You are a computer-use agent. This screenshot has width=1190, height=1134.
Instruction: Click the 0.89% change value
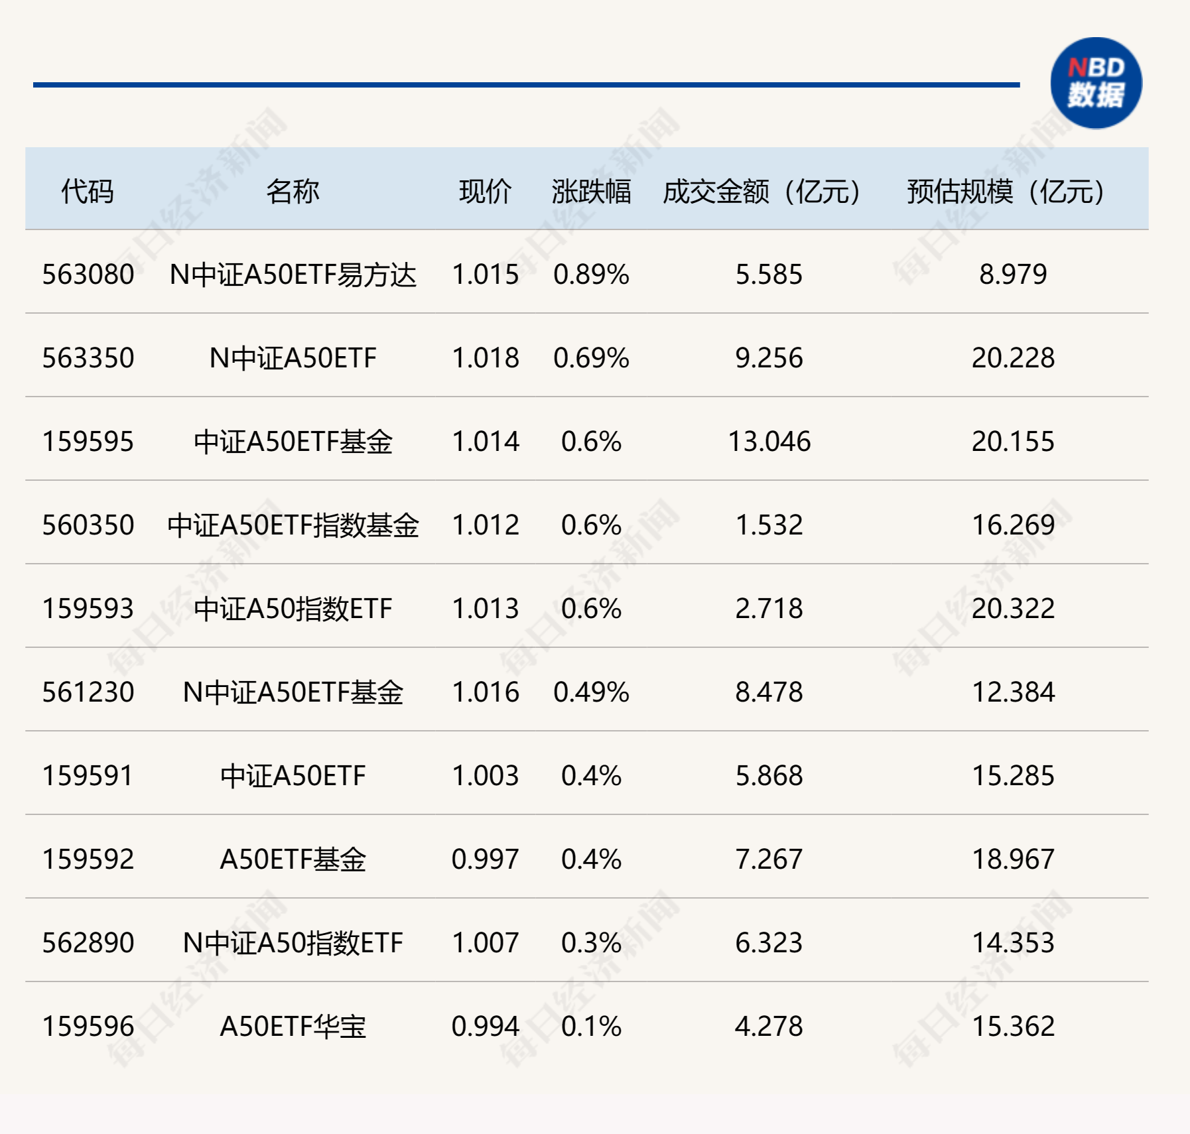[591, 275]
